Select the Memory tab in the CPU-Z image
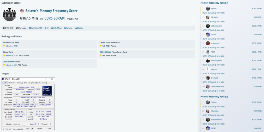 (19, 83)
